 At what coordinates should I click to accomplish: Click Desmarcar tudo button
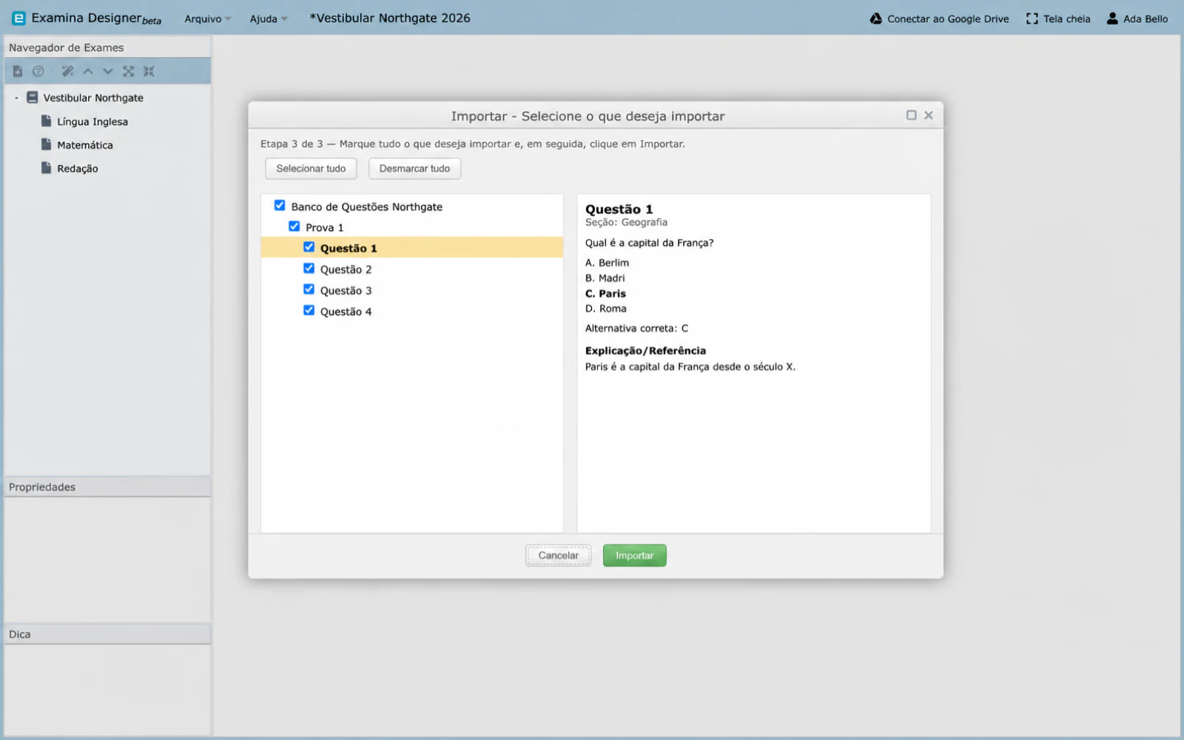coord(414,169)
